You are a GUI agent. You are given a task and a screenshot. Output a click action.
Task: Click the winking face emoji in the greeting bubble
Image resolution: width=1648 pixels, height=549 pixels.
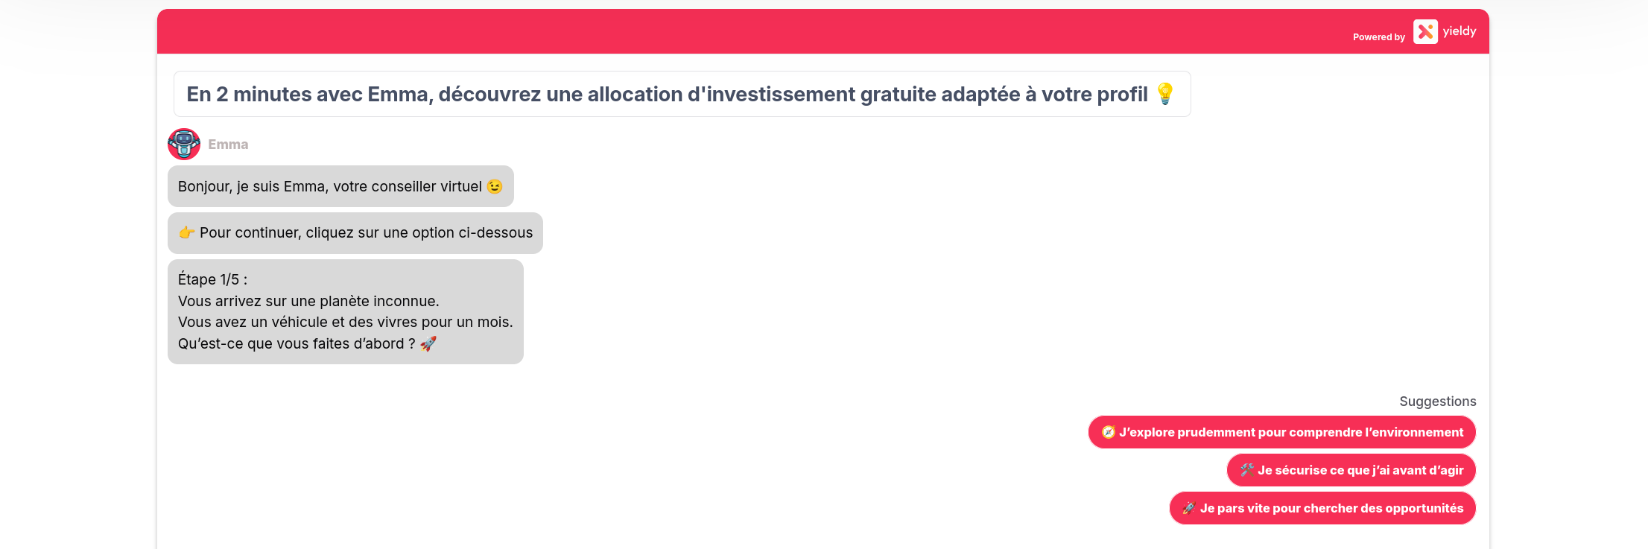point(492,186)
